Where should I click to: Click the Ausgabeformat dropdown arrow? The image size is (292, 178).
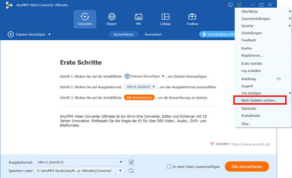[121, 162]
